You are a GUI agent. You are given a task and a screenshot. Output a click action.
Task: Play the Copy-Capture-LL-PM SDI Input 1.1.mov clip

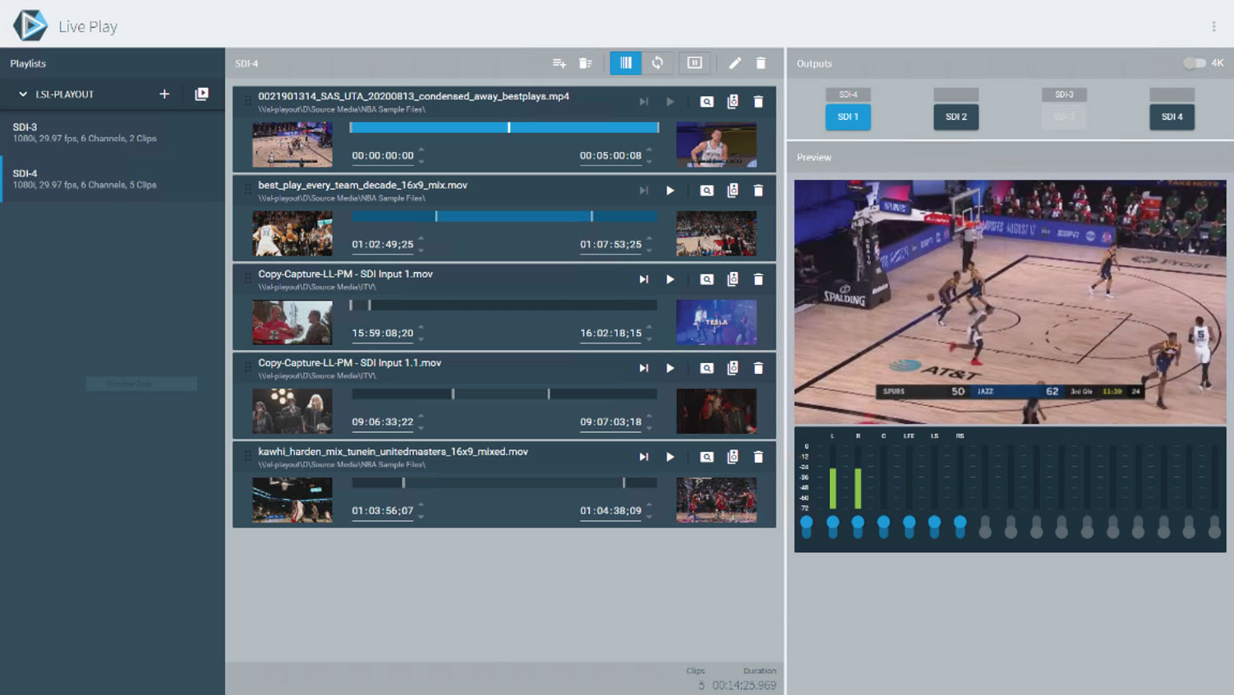point(670,368)
